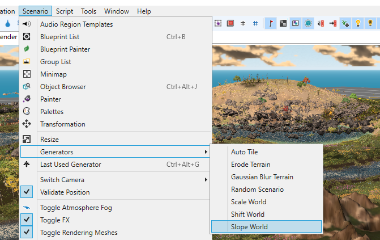Select Scale World generator

266,201
